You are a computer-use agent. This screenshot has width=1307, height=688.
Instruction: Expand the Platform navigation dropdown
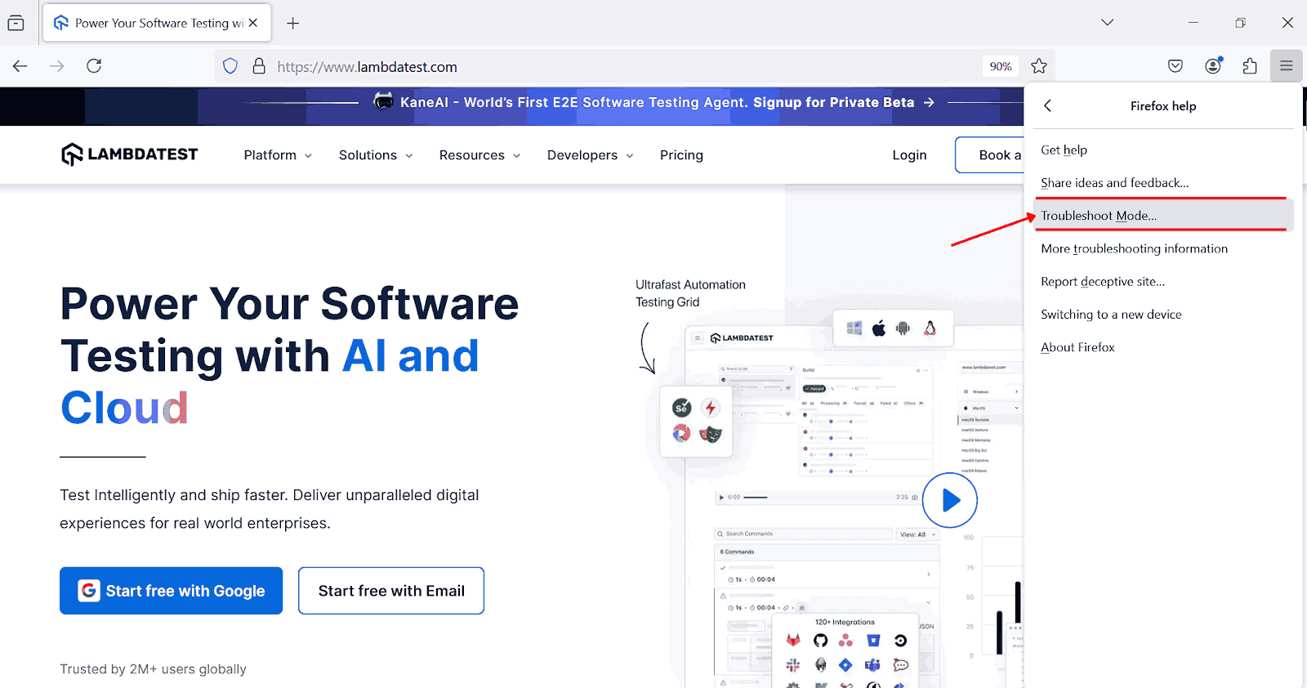coord(278,155)
